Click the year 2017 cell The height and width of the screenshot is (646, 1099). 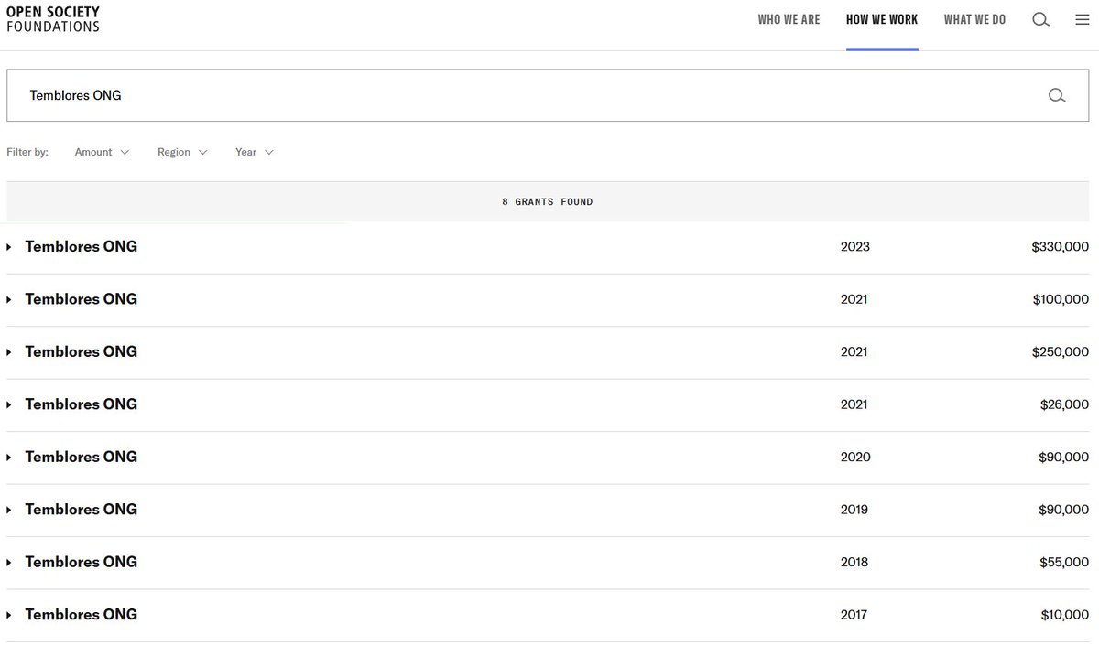click(x=854, y=615)
